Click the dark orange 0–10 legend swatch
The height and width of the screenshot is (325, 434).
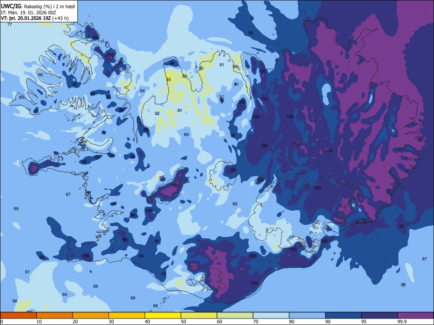(18, 315)
